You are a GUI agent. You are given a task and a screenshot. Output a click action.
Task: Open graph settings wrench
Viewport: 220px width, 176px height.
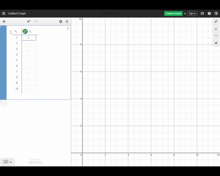pyautogui.click(x=216, y=22)
